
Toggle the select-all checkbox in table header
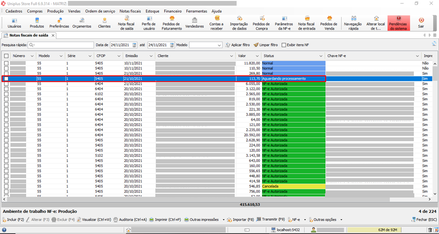click(x=6, y=56)
